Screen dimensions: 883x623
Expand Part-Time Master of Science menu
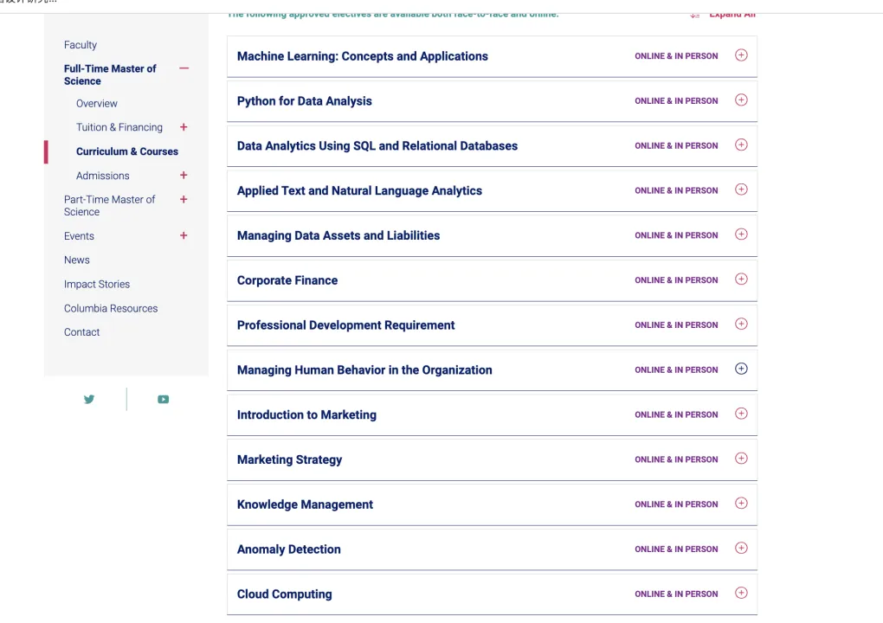[184, 200]
